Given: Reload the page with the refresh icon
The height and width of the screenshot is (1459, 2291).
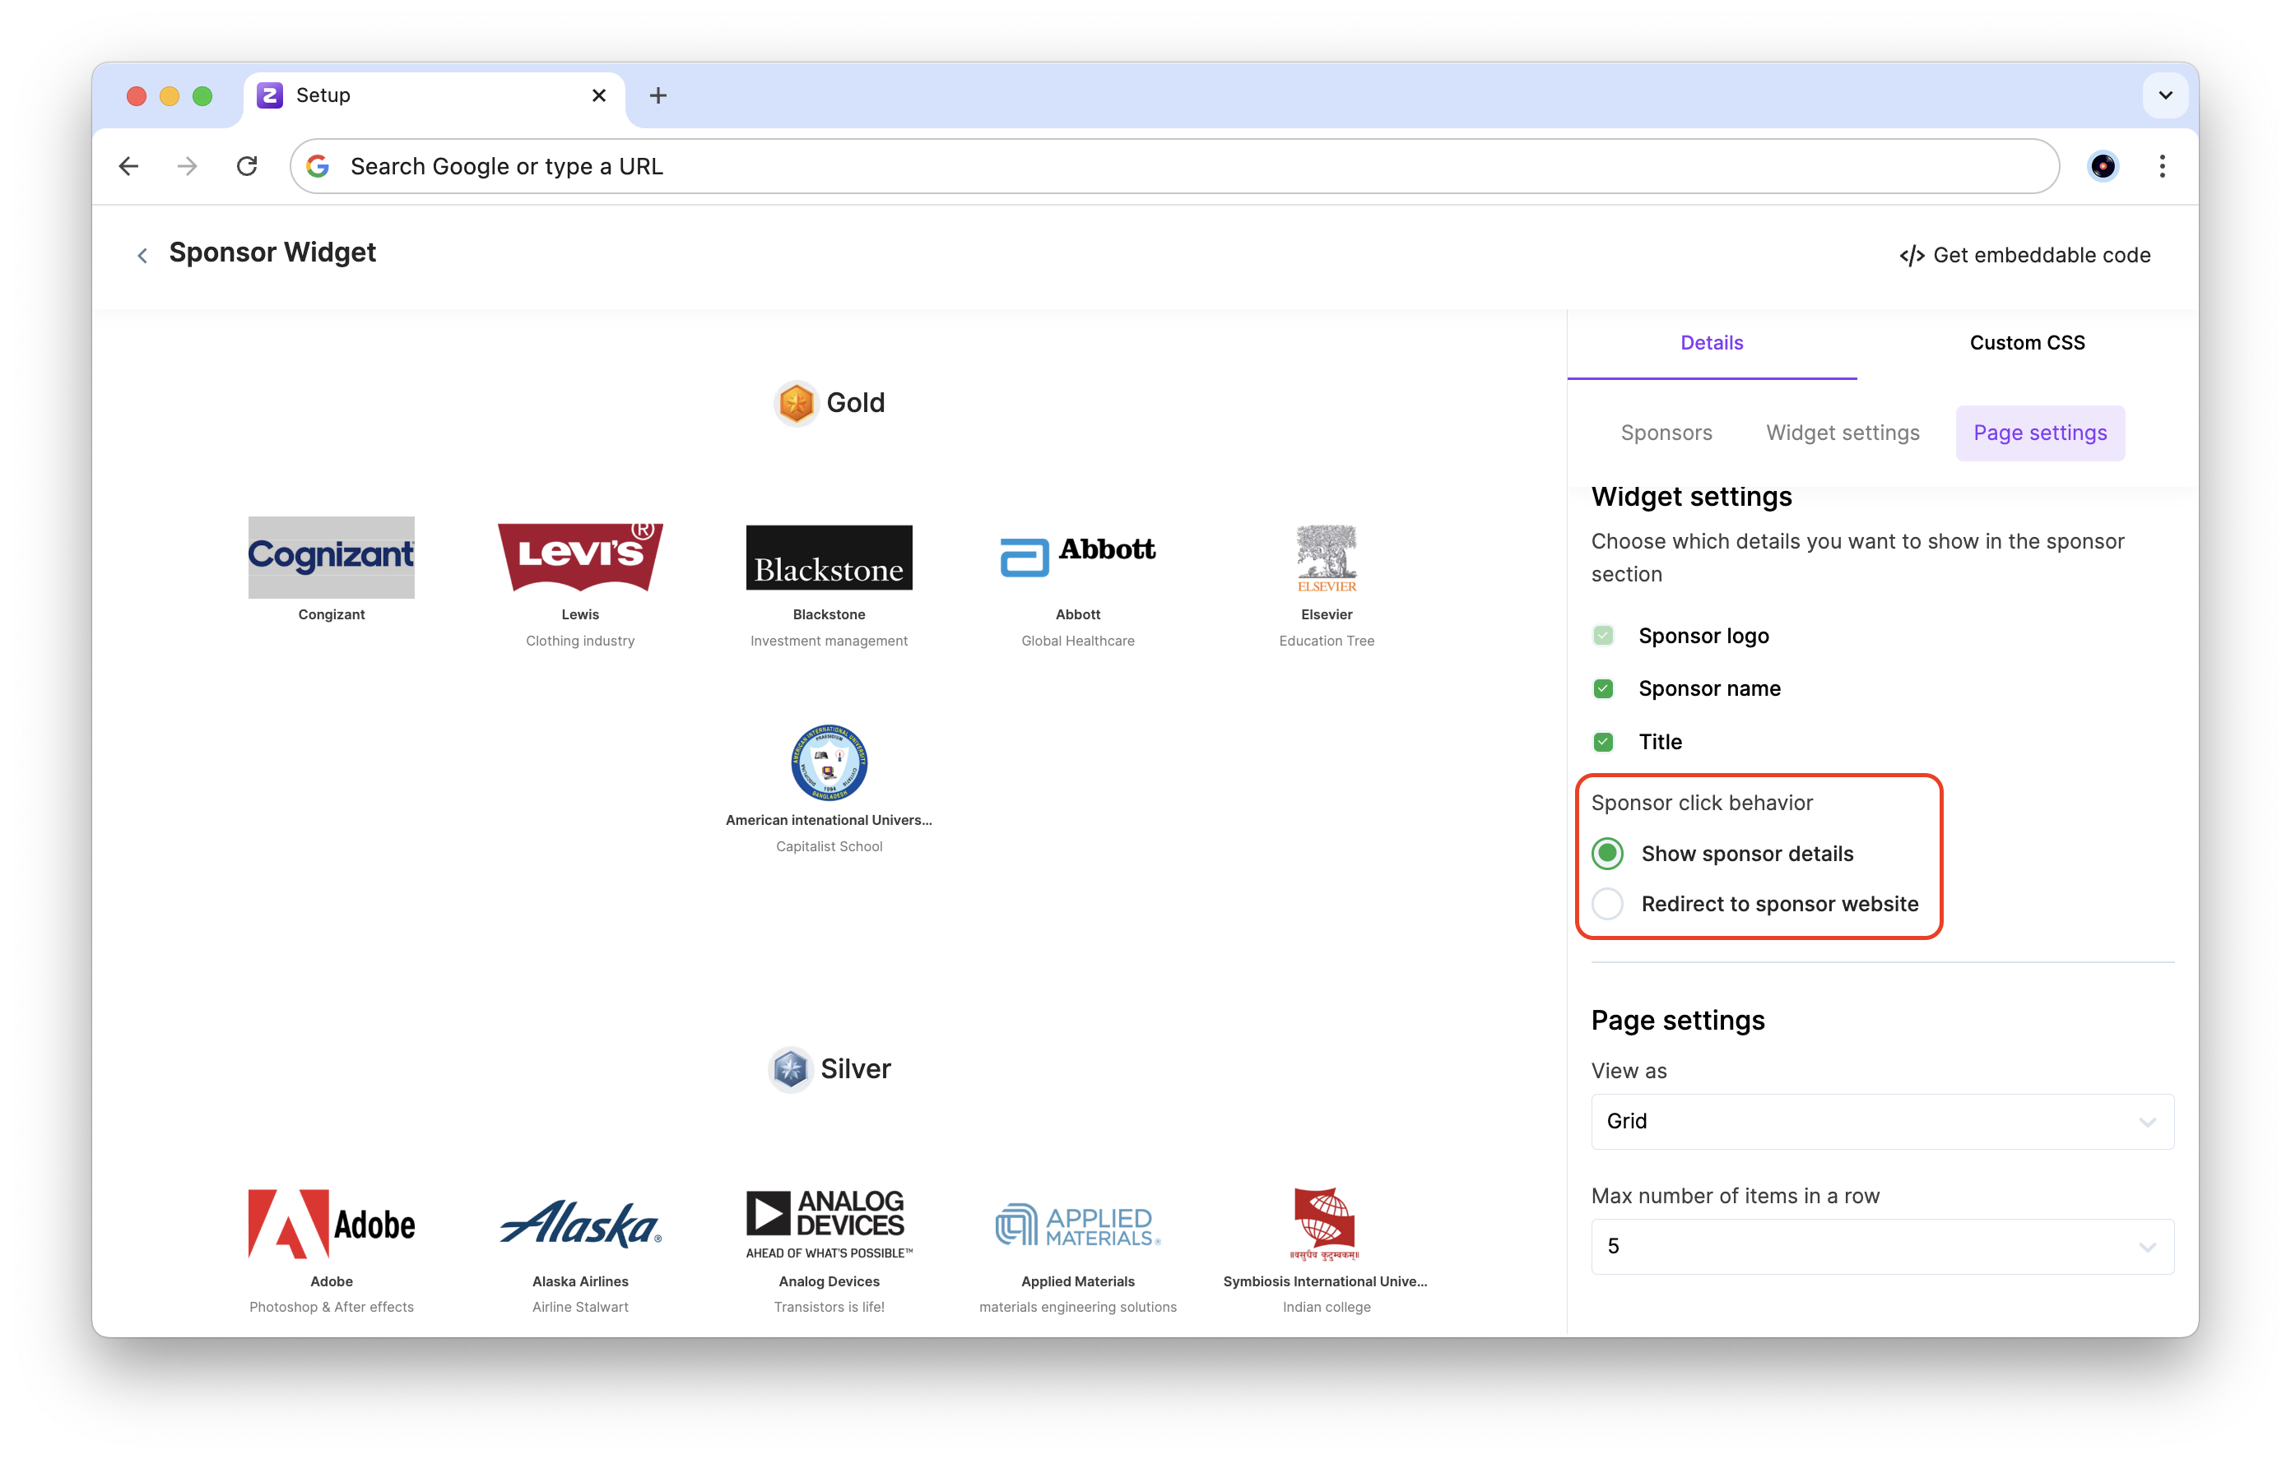Looking at the screenshot, I should click(x=248, y=166).
